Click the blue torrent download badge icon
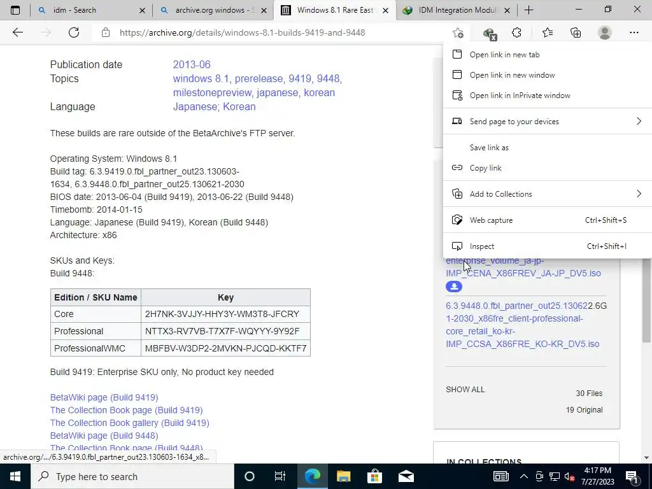This screenshot has height=489, width=652. 453,287
